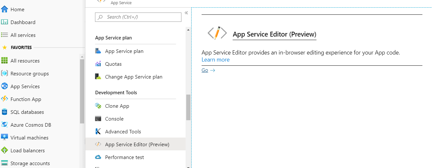This screenshot has height=168, width=432.
Task: Click the Quotas chart icon
Action: point(98,64)
